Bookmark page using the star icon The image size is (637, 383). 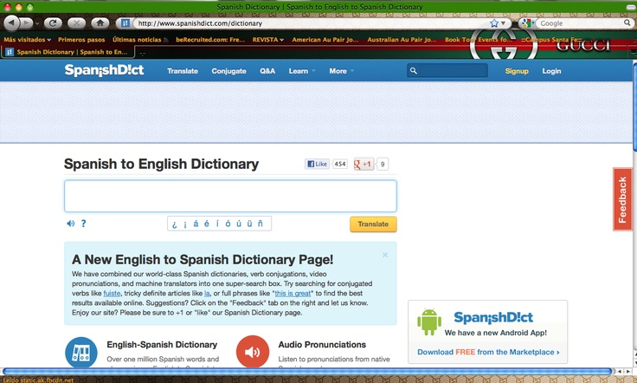[495, 23]
